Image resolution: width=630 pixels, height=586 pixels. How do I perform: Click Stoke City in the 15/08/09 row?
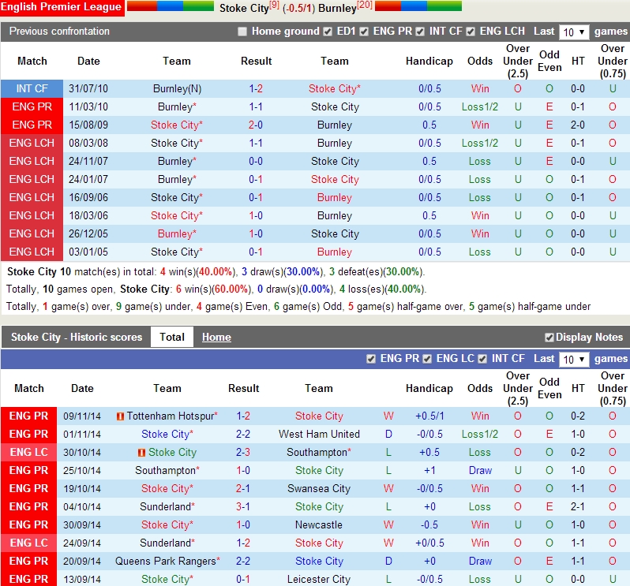[x=177, y=125]
